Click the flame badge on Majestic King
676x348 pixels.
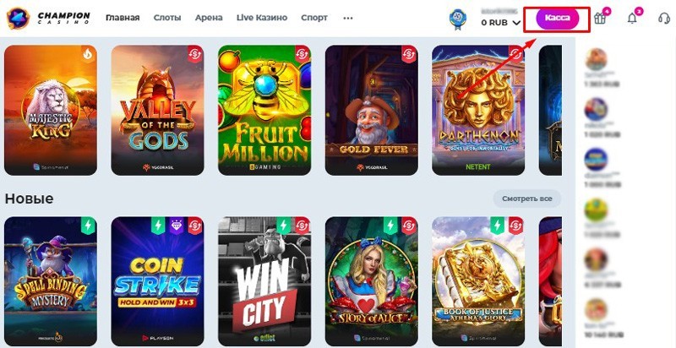tap(89, 55)
